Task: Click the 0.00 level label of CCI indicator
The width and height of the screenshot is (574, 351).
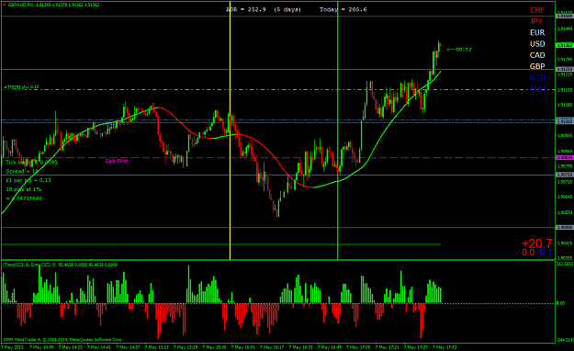Action: [x=560, y=303]
